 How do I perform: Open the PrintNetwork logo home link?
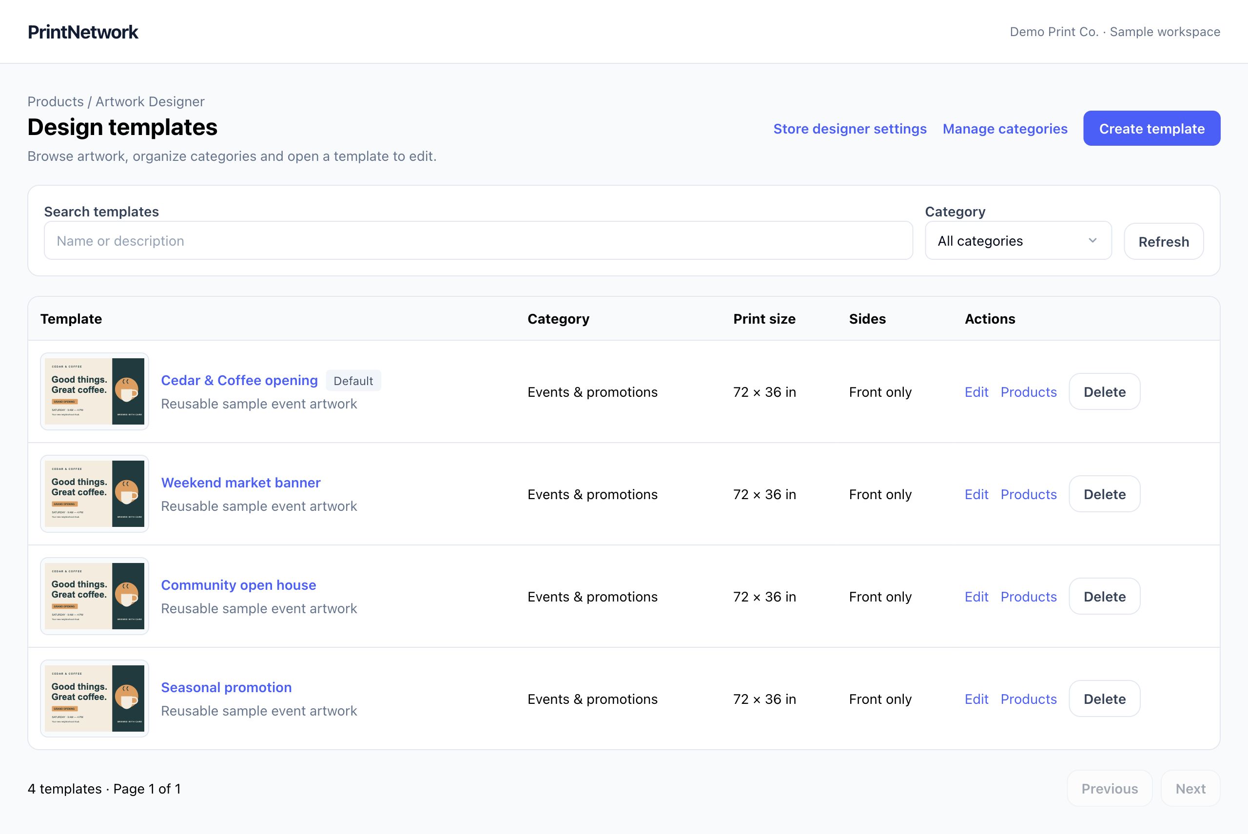[82, 32]
